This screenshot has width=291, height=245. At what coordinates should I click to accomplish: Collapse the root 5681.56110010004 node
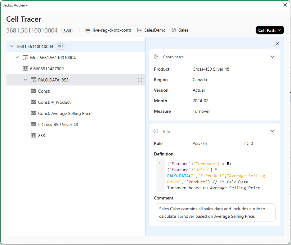coord(12,46)
